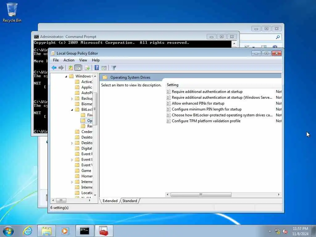Screen dimensions: 316x237
Task: Open the Action menu
Action: (69, 60)
